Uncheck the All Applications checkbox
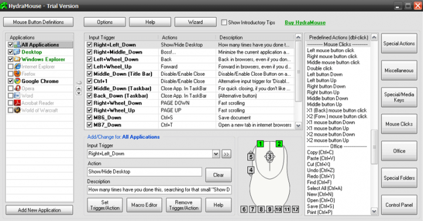 [x=11, y=45]
